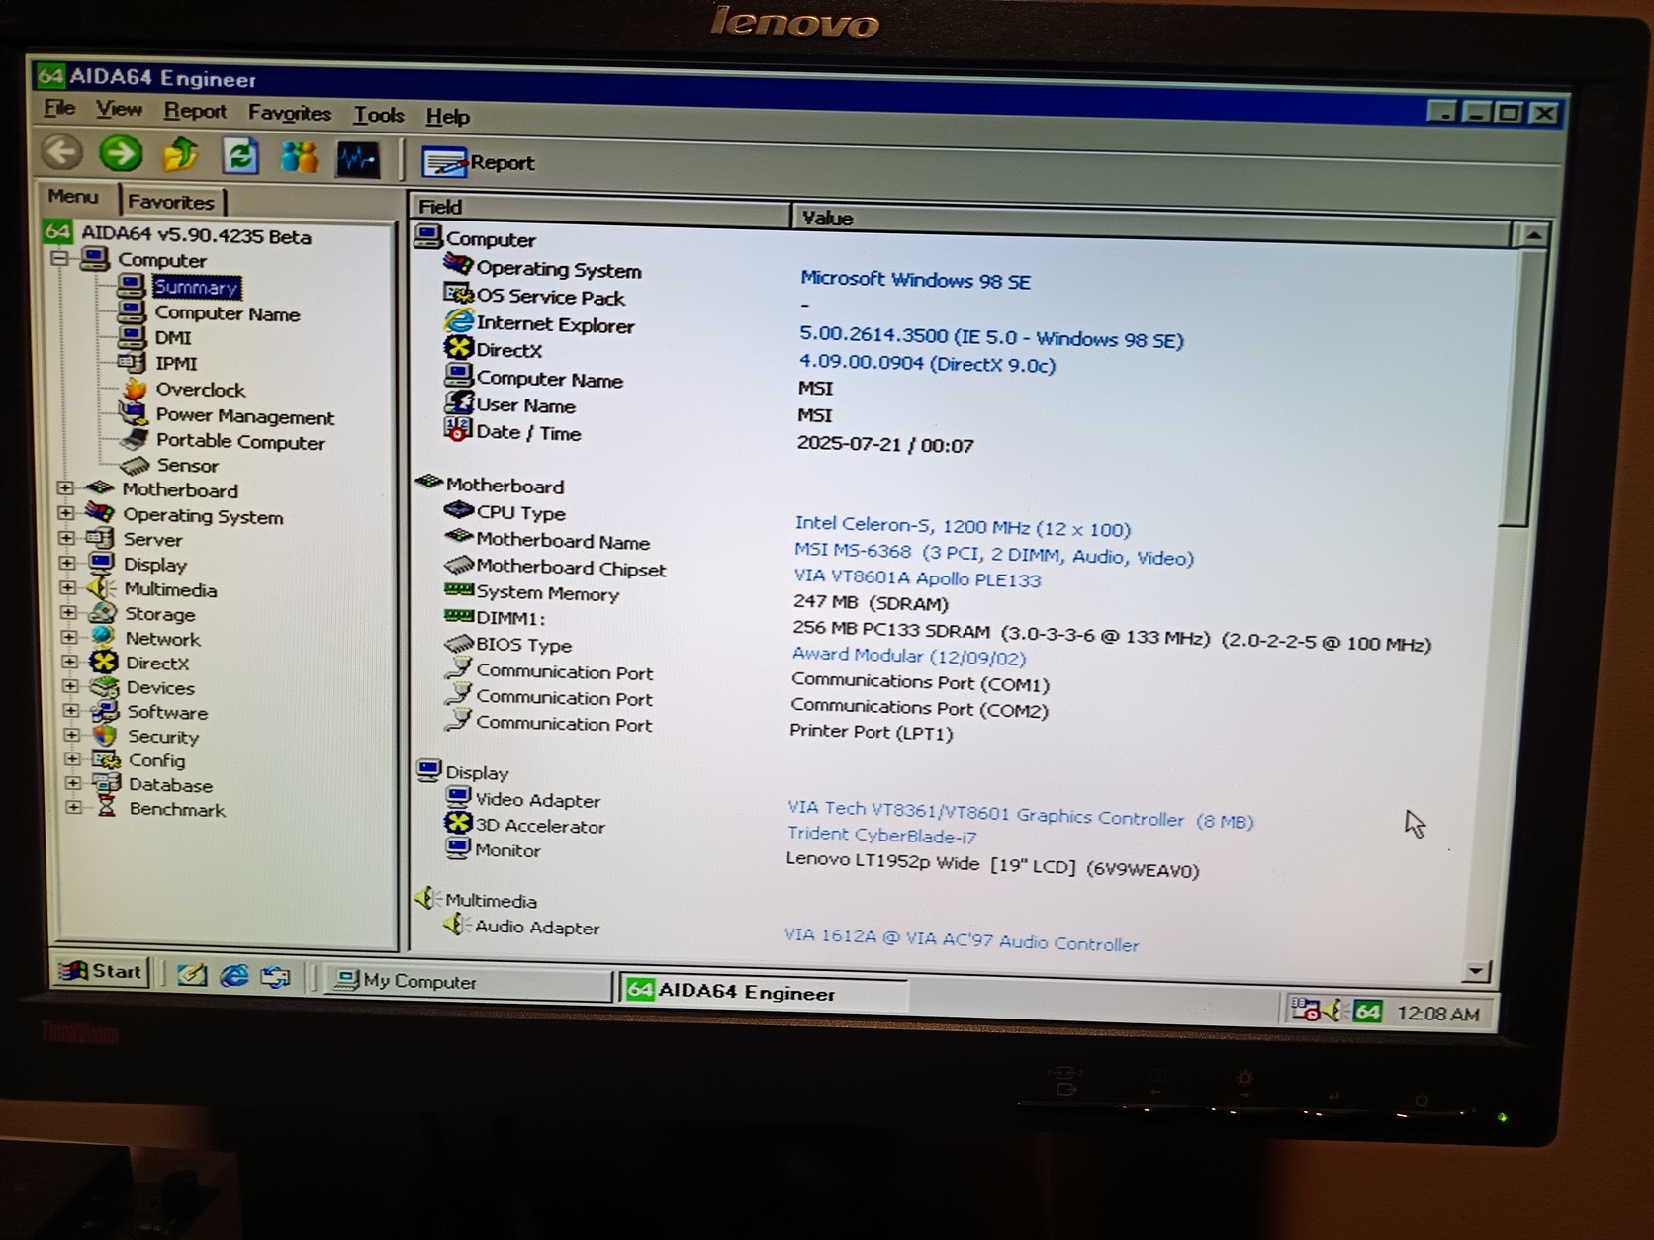
Task: Click the green Forward arrow icon
Action: click(x=121, y=153)
